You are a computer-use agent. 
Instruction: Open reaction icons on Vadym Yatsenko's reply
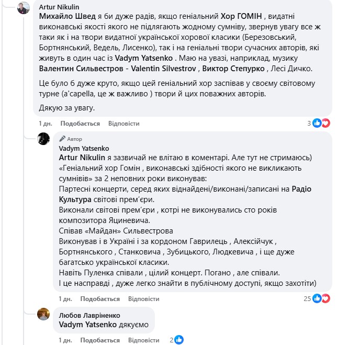[x=321, y=298]
